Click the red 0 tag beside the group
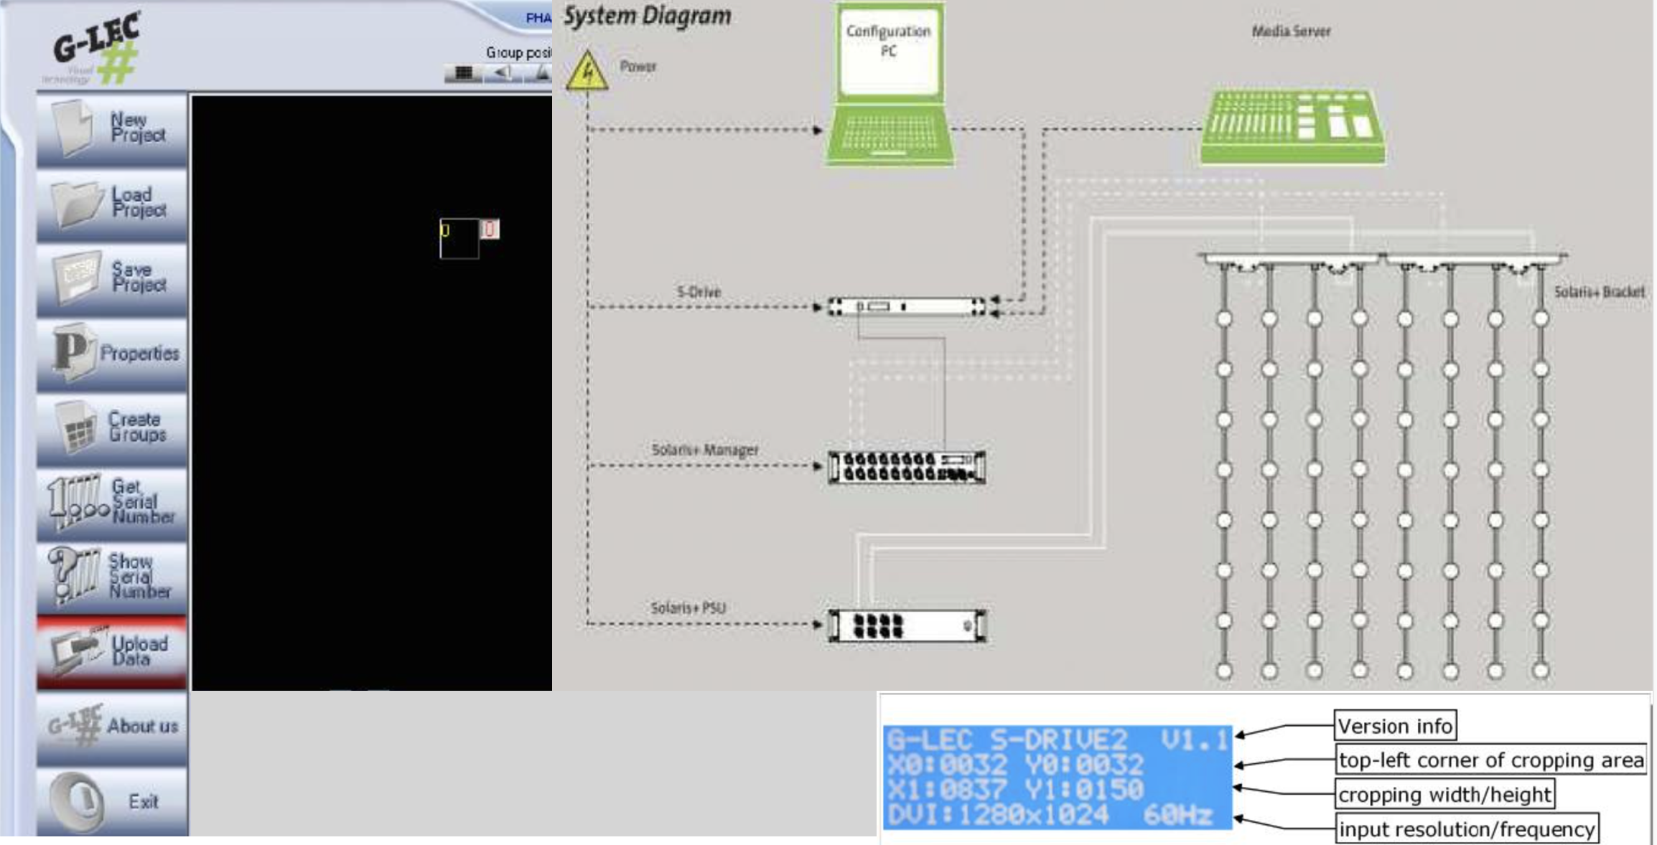This screenshot has width=1657, height=845. pos(490,230)
